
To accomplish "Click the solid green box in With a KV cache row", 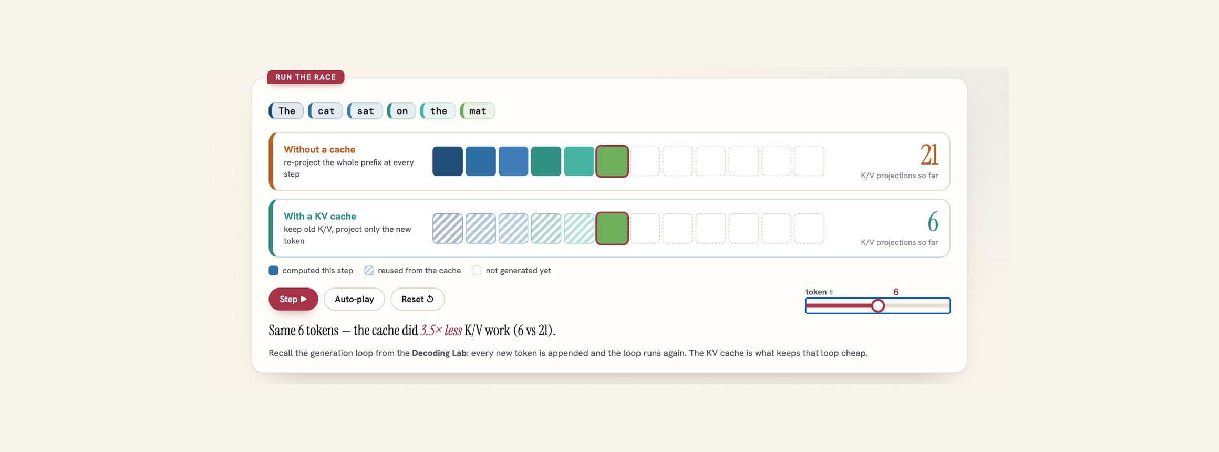I will click(x=612, y=228).
